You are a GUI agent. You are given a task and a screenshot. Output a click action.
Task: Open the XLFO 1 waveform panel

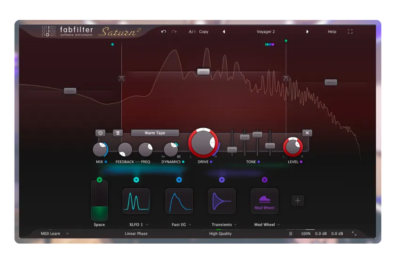[136, 201]
